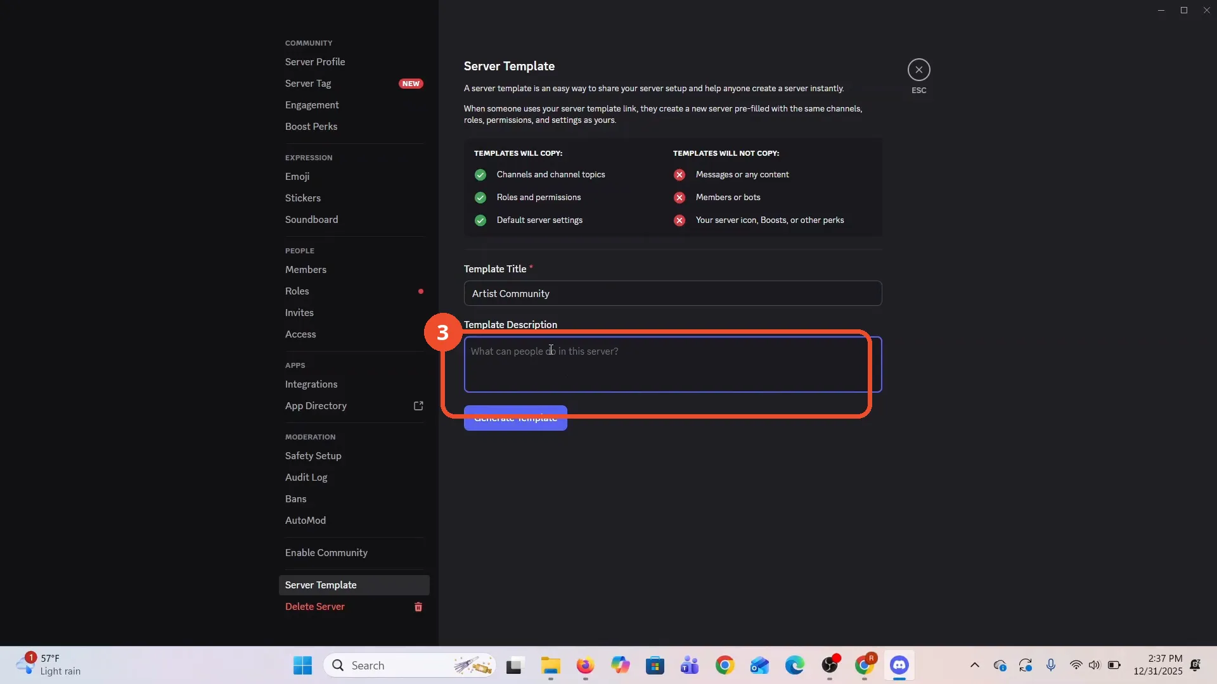Click the Template Description text area
1217x684 pixels.
[x=673, y=364]
